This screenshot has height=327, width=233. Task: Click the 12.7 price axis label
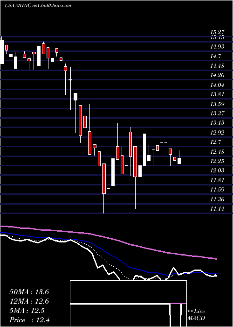[x=215, y=142]
